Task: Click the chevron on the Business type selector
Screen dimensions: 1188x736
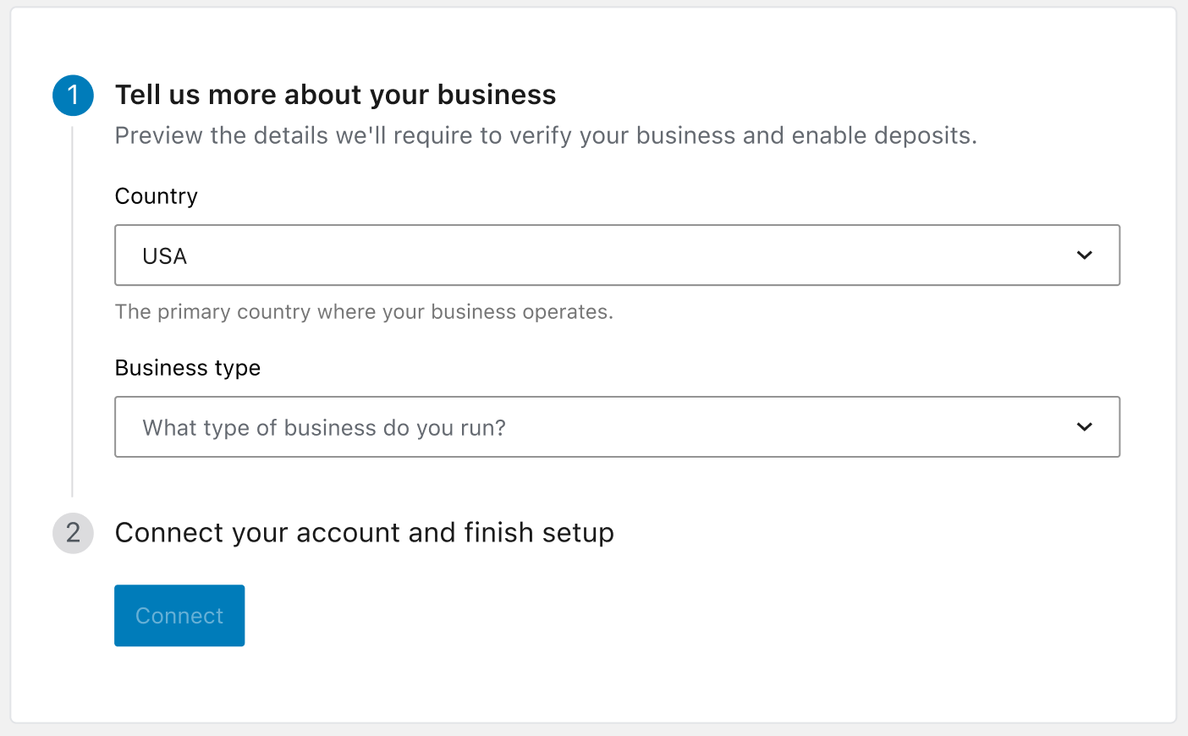Action: click(x=1084, y=427)
